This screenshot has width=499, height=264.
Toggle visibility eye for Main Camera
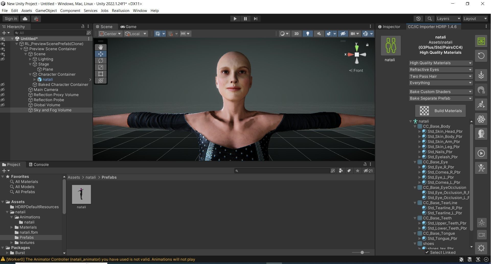click(x=3, y=90)
